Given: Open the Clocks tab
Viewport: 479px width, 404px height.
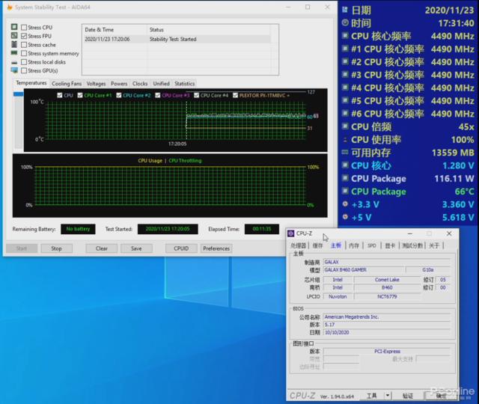Looking at the screenshot, I should [140, 84].
